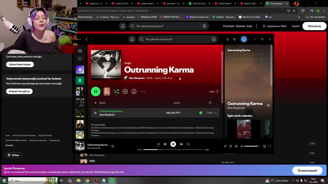
Task: Open the play queue icon
Action: coord(231,146)
